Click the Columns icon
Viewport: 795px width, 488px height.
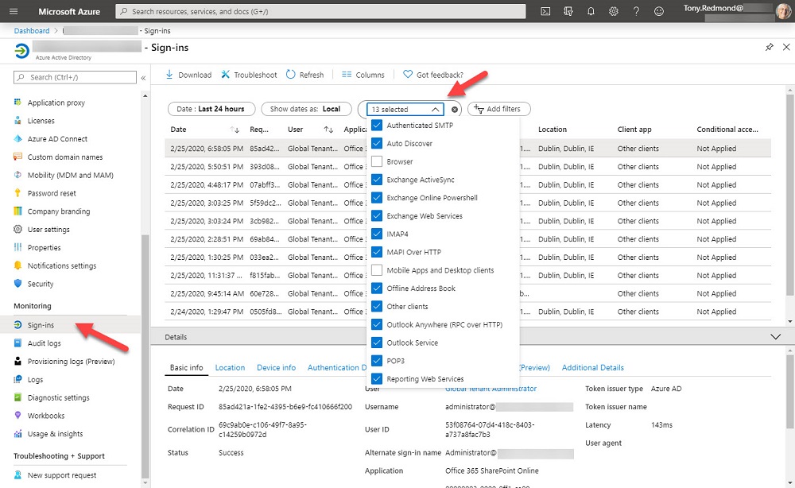[x=347, y=75]
